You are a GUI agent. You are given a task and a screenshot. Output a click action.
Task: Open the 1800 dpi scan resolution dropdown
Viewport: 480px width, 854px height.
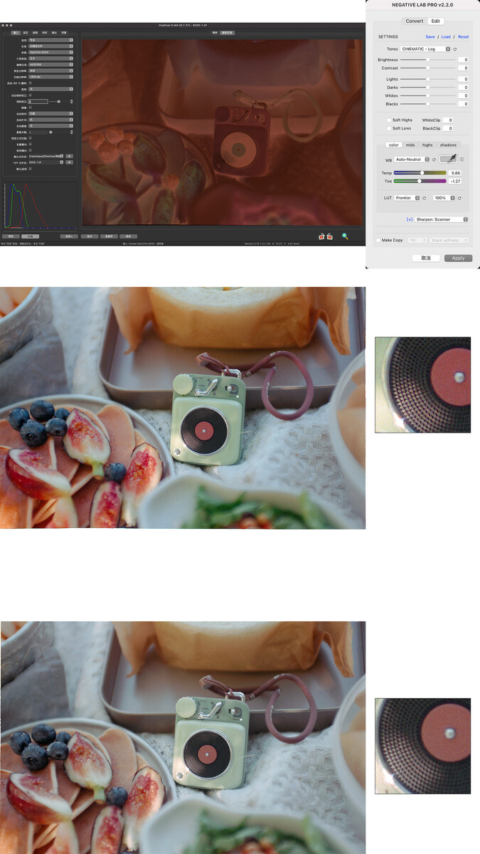(50, 77)
